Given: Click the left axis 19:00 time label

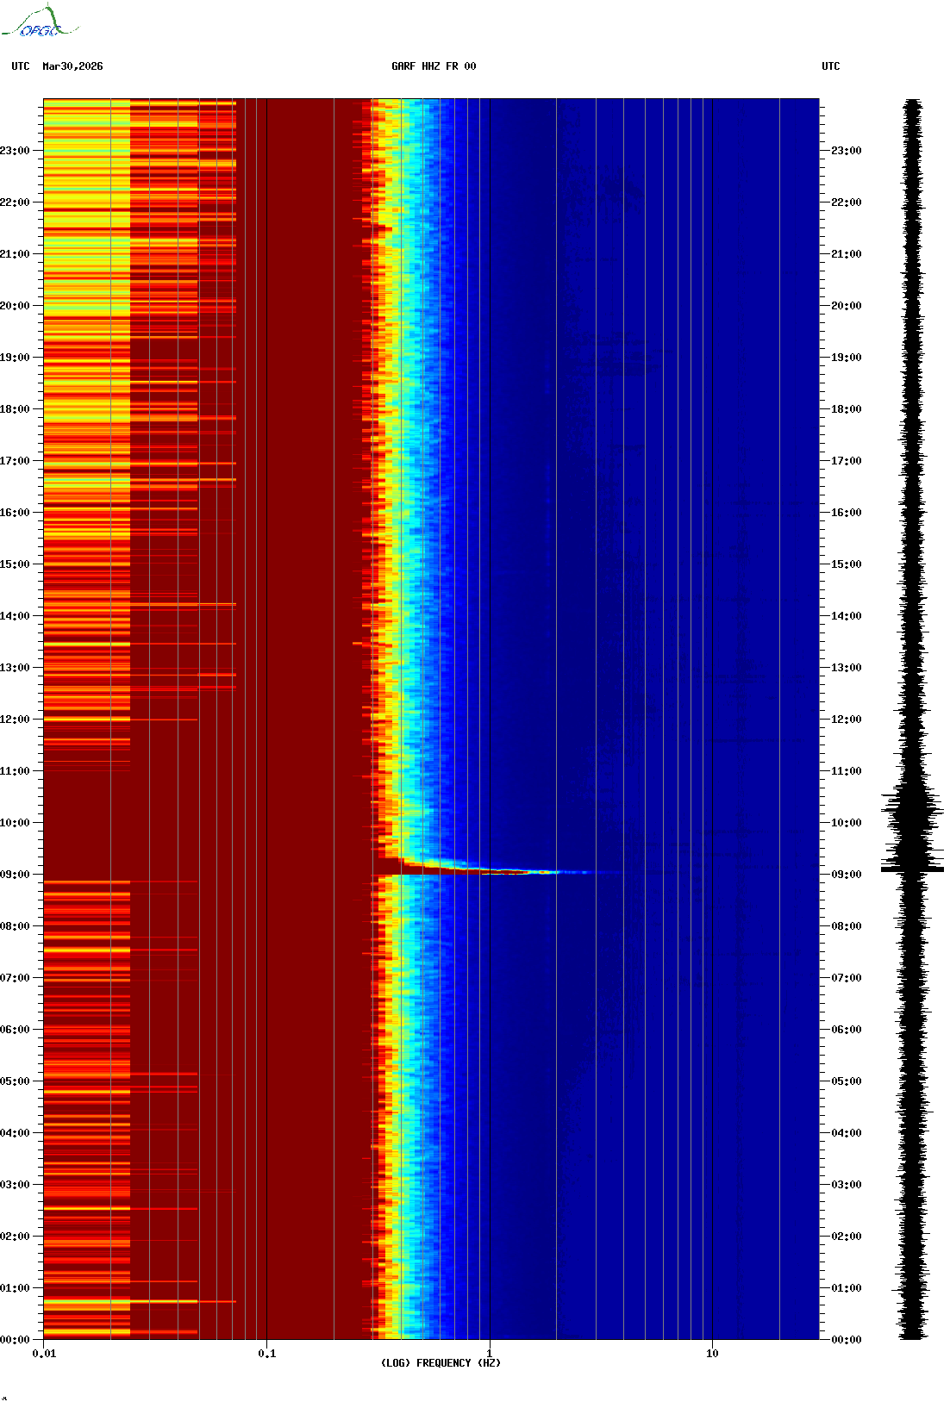Looking at the screenshot, I should [15, 358].
